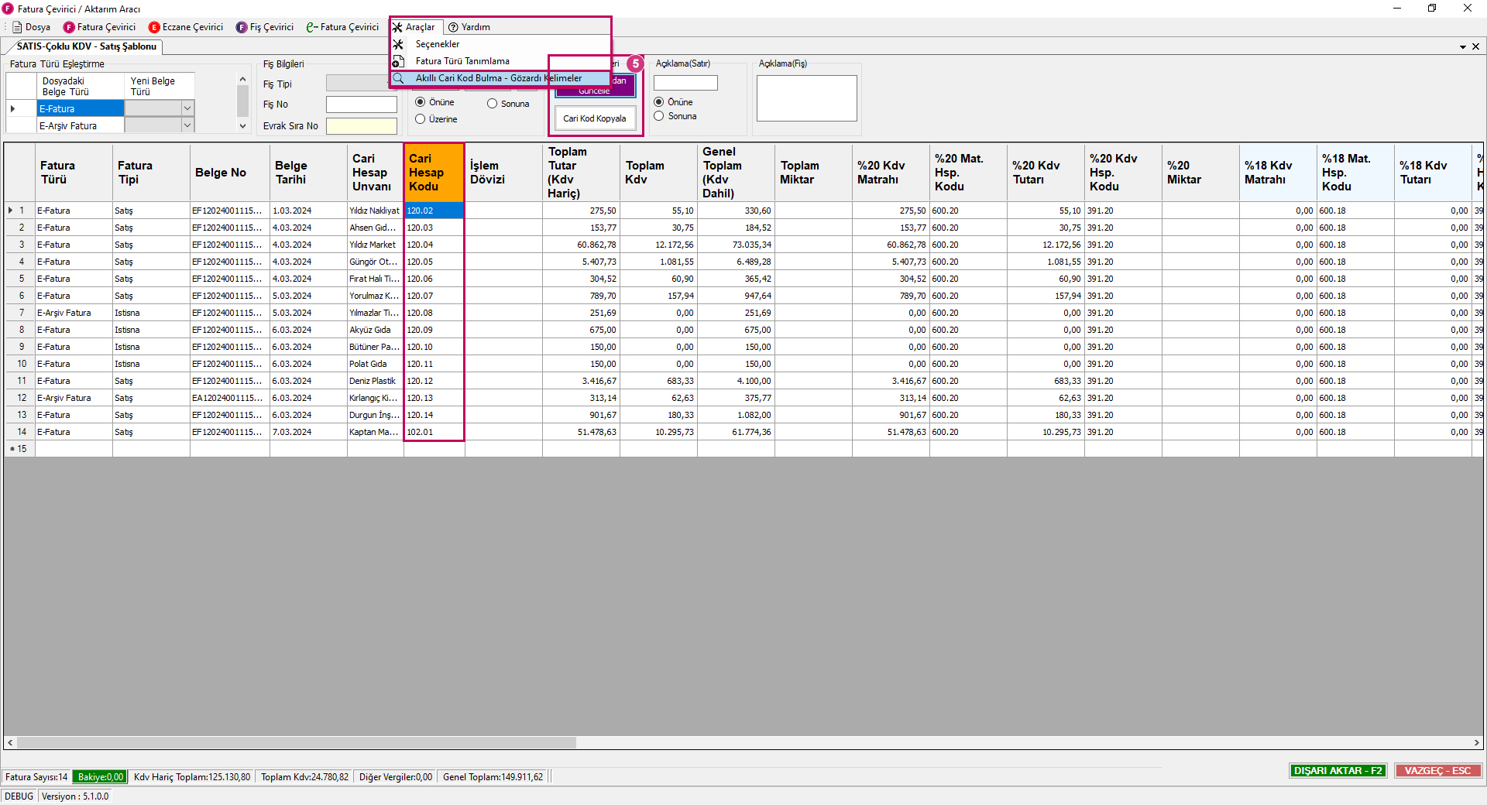The width and height of the screenshot is (1487, 805).
Task: Expand the tab list dropdown arrow at top right
Action: tap(1463, 46)
